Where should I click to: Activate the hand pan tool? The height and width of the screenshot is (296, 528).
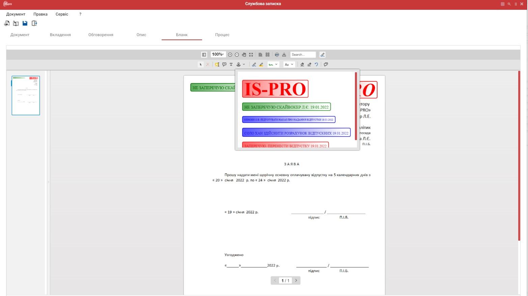(x=244, y=55)
